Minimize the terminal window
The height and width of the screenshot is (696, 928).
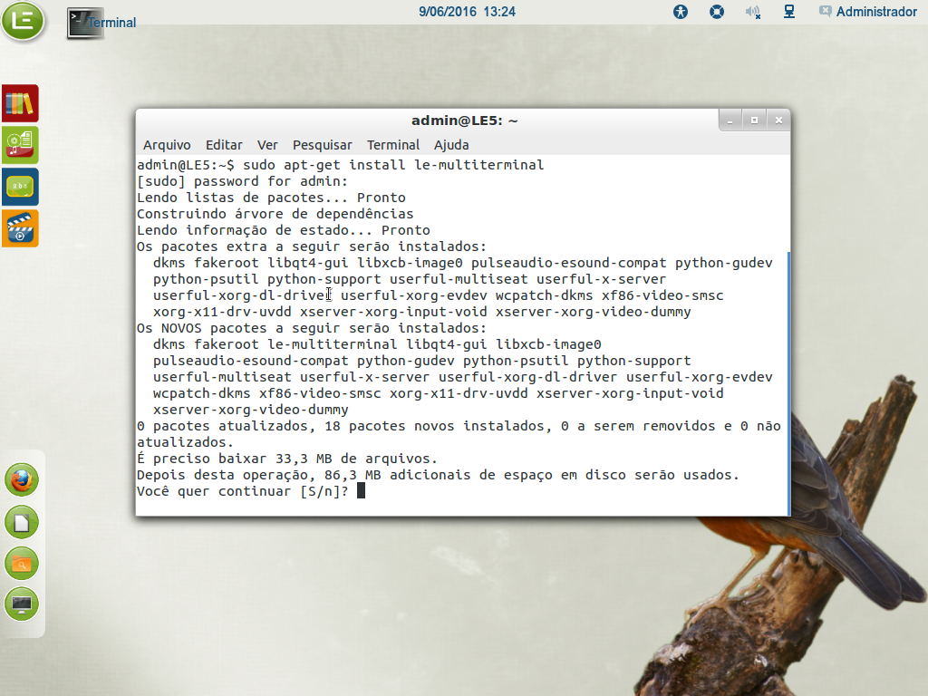click(731, 121)
